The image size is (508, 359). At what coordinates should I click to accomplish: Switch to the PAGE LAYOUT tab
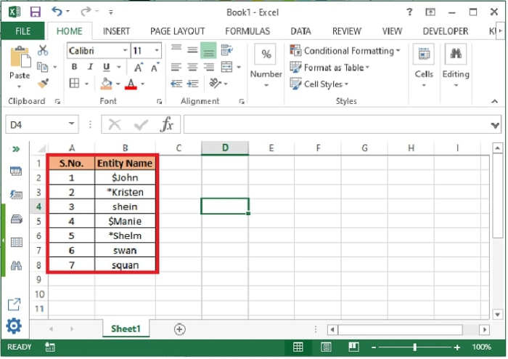178,31
